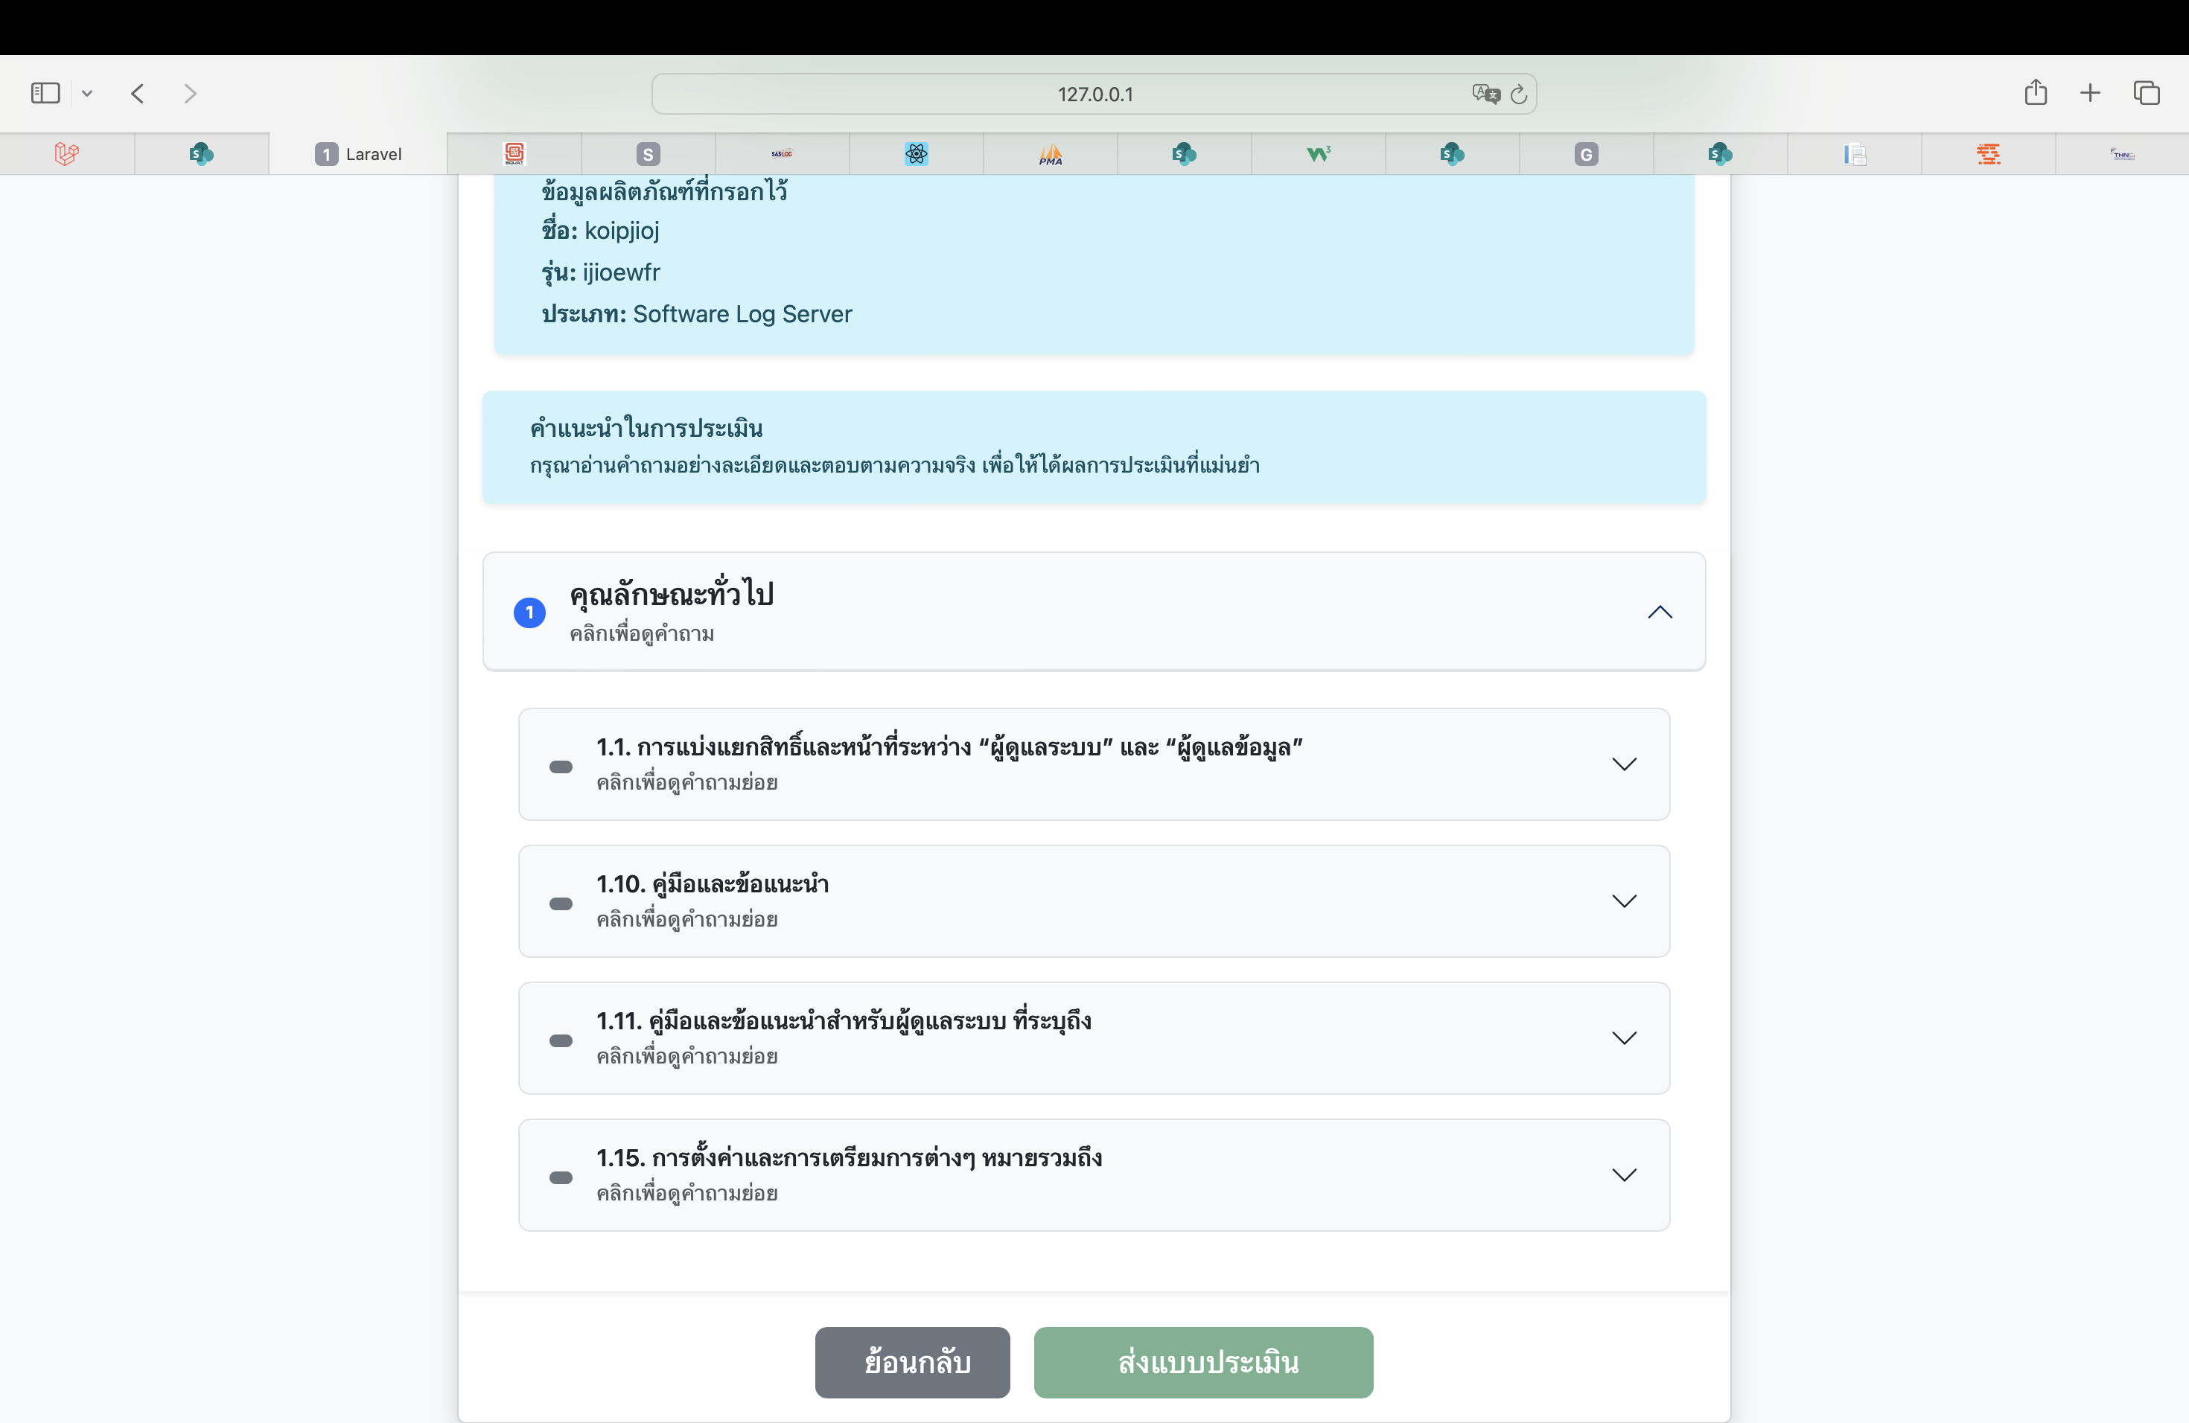The height and width of the screenshot is (1423, 2189).
Task: Show the tab overview icon
Action: (x=2146, y=93)
